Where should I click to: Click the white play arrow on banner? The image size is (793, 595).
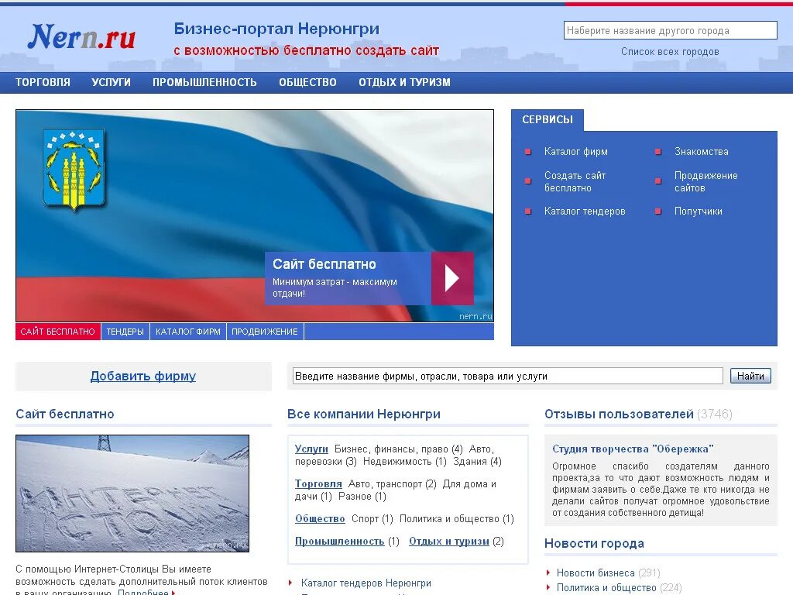click(x=451, y=278)
